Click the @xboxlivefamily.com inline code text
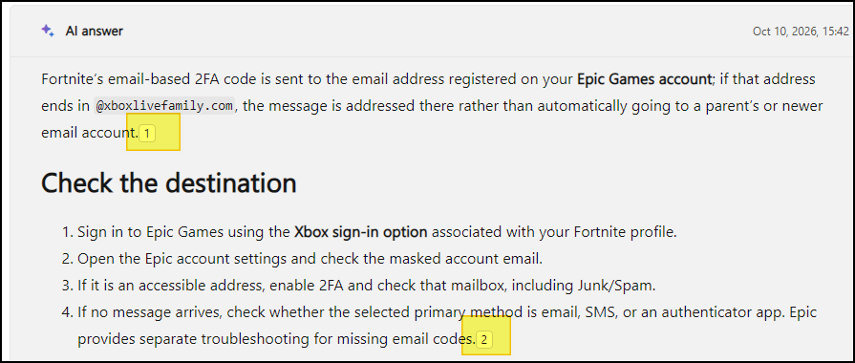 (165, 106)
